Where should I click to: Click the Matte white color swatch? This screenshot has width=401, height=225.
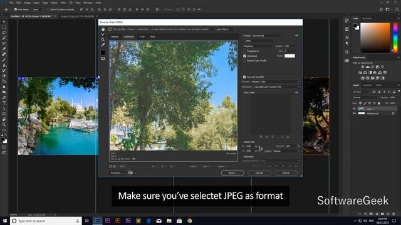(289, 56)
